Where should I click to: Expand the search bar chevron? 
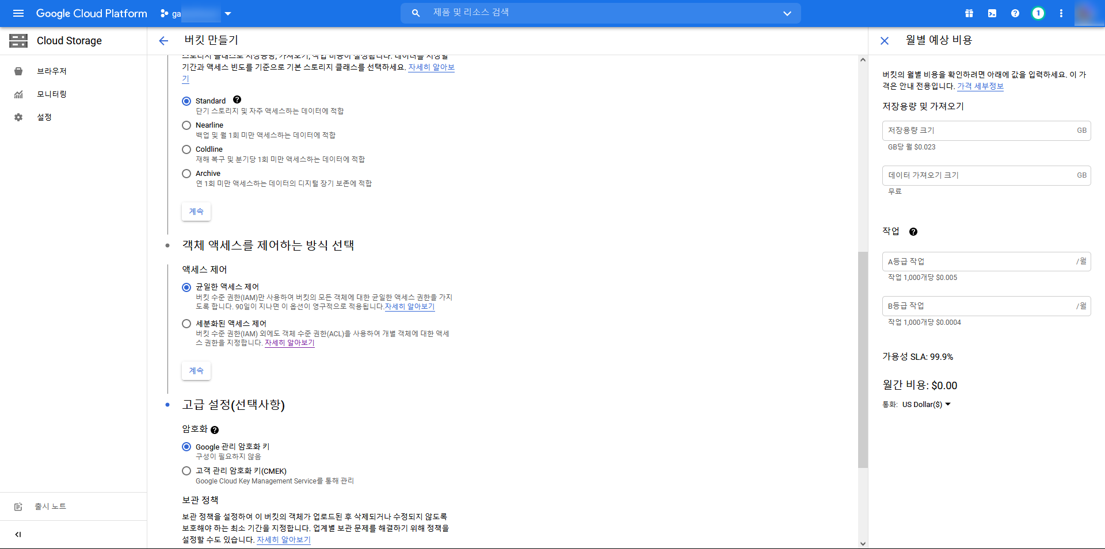(x=787, y=13)
